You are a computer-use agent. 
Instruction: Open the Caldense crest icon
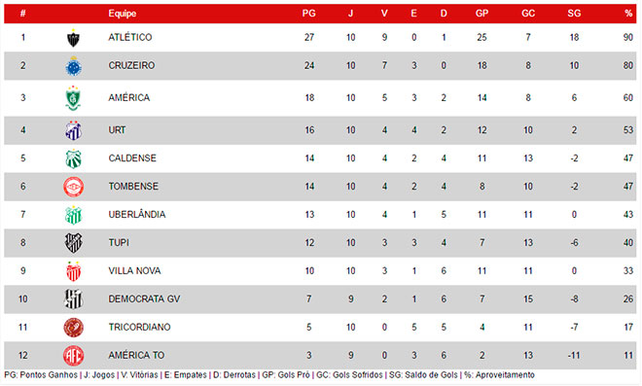pyautogui.click(x=74, y=158)
